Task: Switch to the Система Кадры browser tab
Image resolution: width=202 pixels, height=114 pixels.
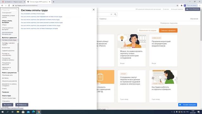Action: pos(39,2)
